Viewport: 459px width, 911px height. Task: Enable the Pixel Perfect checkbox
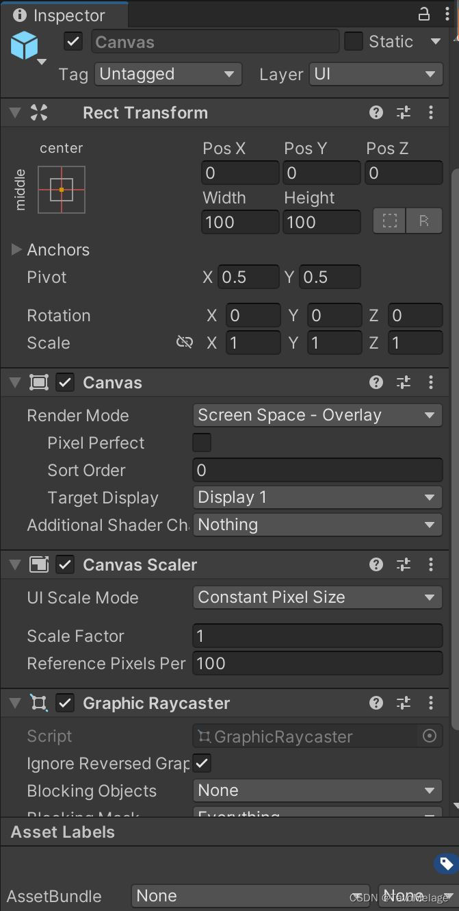[x=202, y=442]
